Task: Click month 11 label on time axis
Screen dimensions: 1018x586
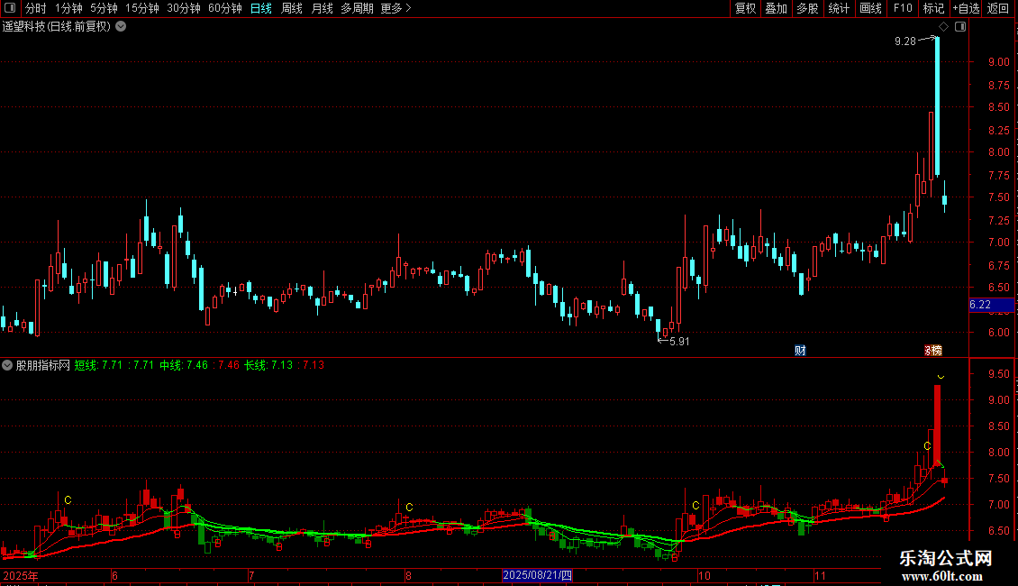Action: coord(820,575)
